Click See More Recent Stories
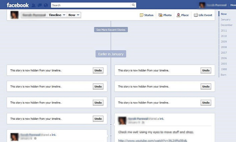Screen dimensions: 236x142 coord(111,30)
